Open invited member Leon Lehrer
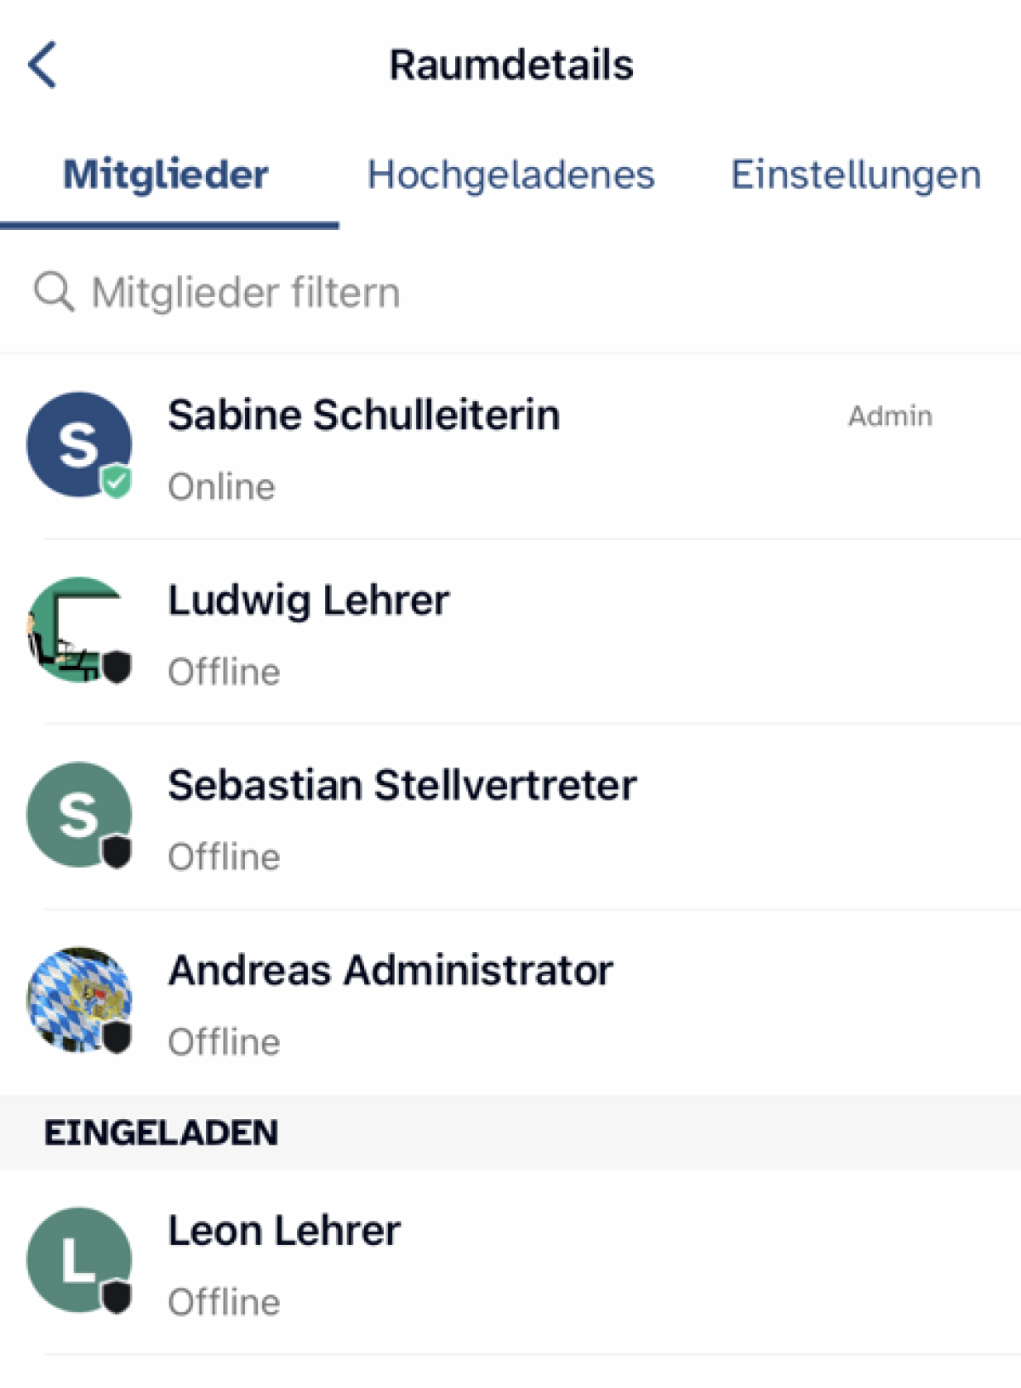1021x1388 pixels. (510, 1262)
